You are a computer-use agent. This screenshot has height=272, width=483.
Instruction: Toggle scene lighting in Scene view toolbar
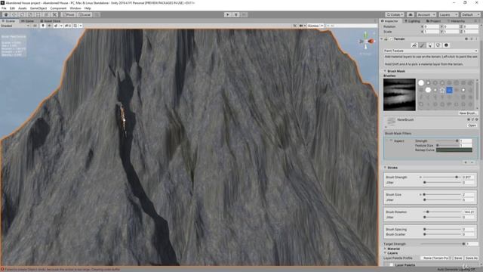(43, 26)
